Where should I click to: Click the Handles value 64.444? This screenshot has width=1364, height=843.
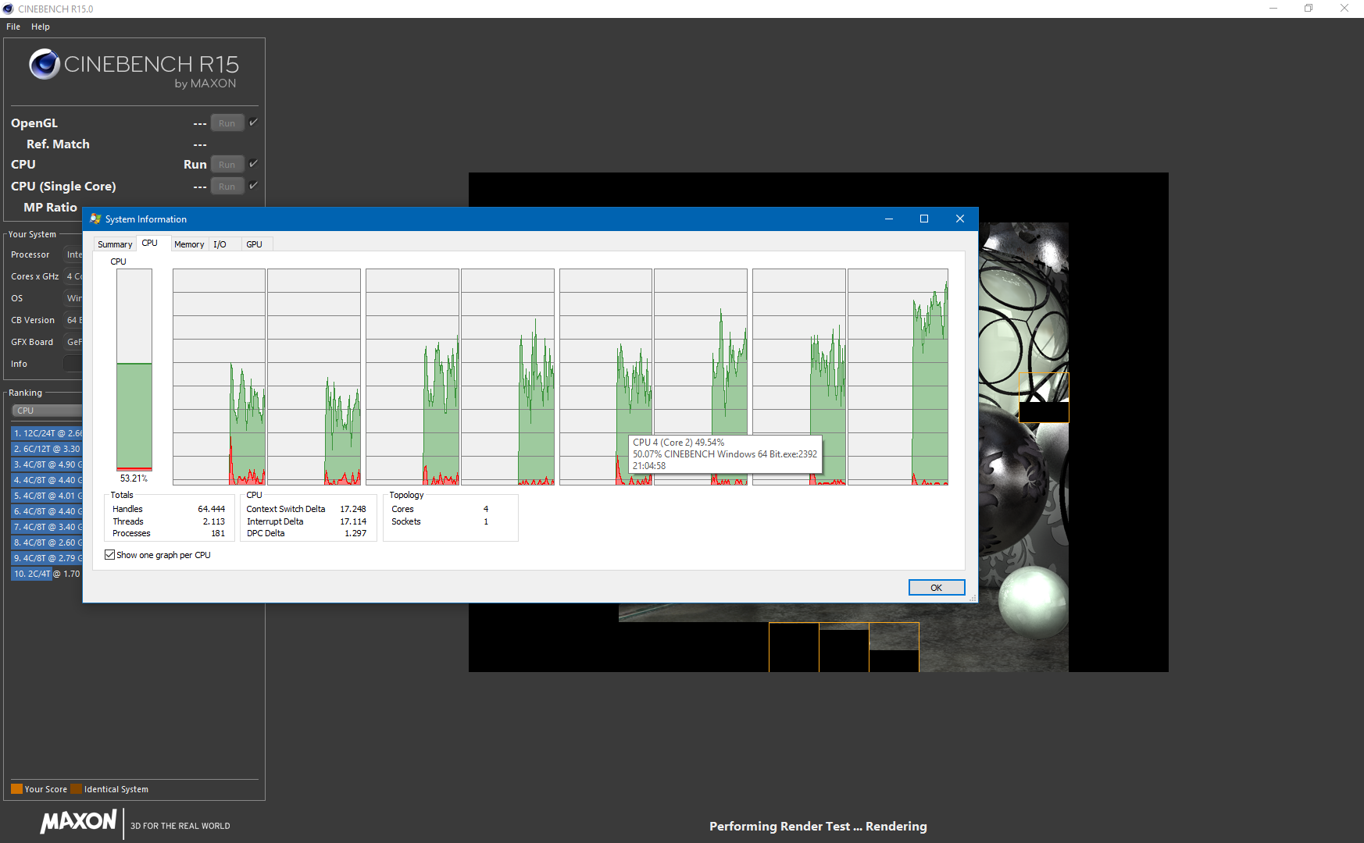point(211,509)
